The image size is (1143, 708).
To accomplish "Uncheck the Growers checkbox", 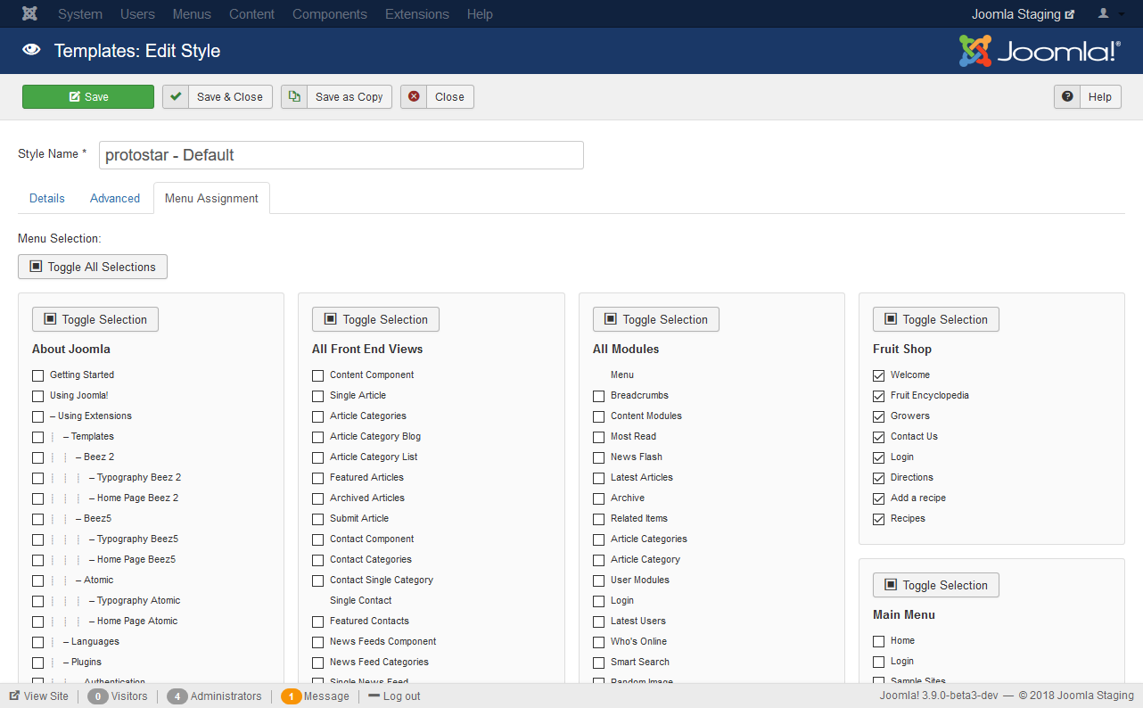I will click(x=879, y=416).
